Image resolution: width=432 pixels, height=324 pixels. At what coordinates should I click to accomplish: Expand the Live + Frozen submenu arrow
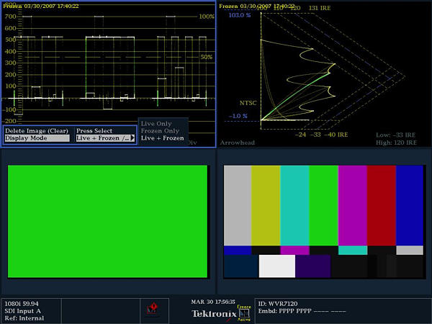tap(132, 138)
